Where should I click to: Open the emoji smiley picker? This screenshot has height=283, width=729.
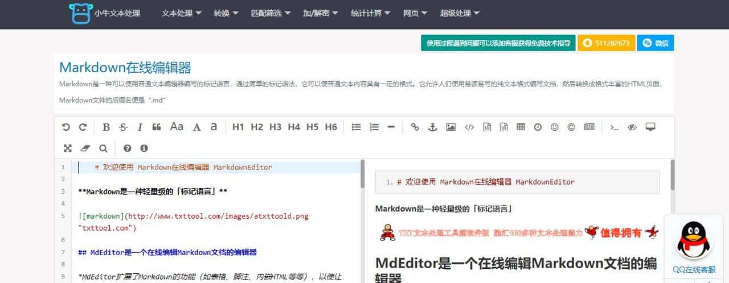tap(554, 127)
